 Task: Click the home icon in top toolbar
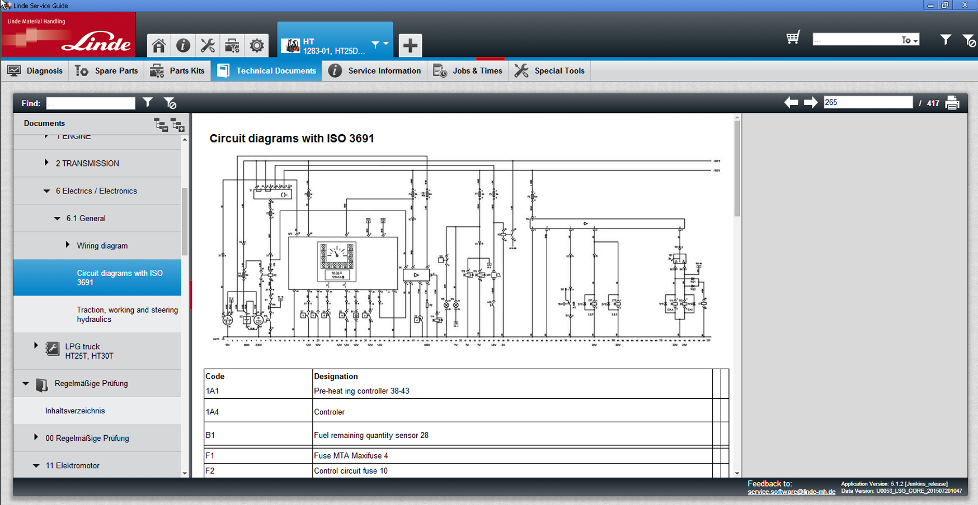click(159, 45)
